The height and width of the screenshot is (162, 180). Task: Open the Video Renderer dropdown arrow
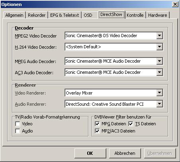(x=159, y=93)
